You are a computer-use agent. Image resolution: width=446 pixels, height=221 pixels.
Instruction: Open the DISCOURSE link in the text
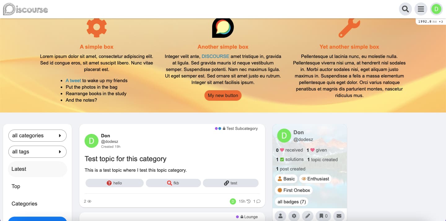pyautogui.click(x=216, y=56)
